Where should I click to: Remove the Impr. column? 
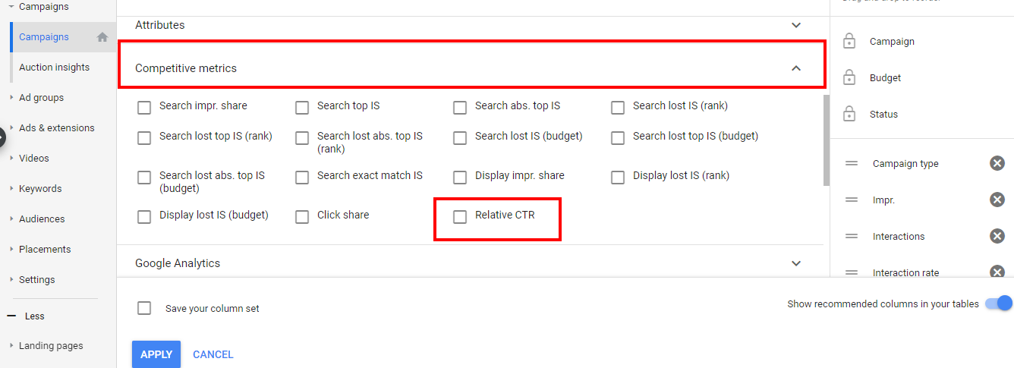997,200
